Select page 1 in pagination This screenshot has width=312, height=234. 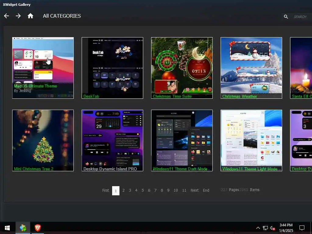tap(116, 191)
